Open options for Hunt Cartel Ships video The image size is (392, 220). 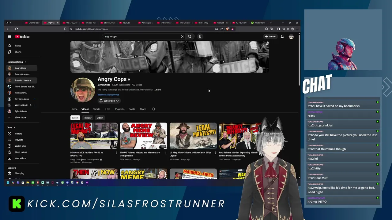[x=215, y=153]
